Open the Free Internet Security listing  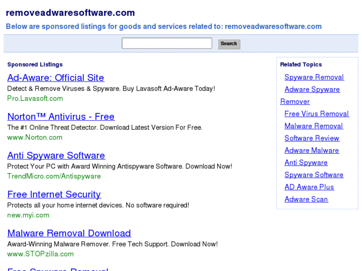tap(54, 194)
